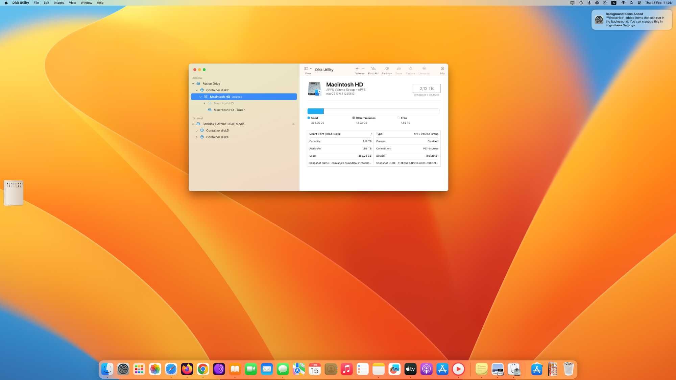Click the disk2s4s1 device value
The width and height of the screenshot is (676, 380).
[432, 156]
